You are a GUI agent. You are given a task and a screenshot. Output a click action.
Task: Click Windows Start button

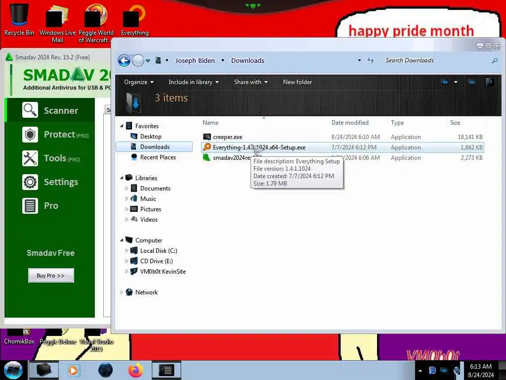(x=13, y=370)
